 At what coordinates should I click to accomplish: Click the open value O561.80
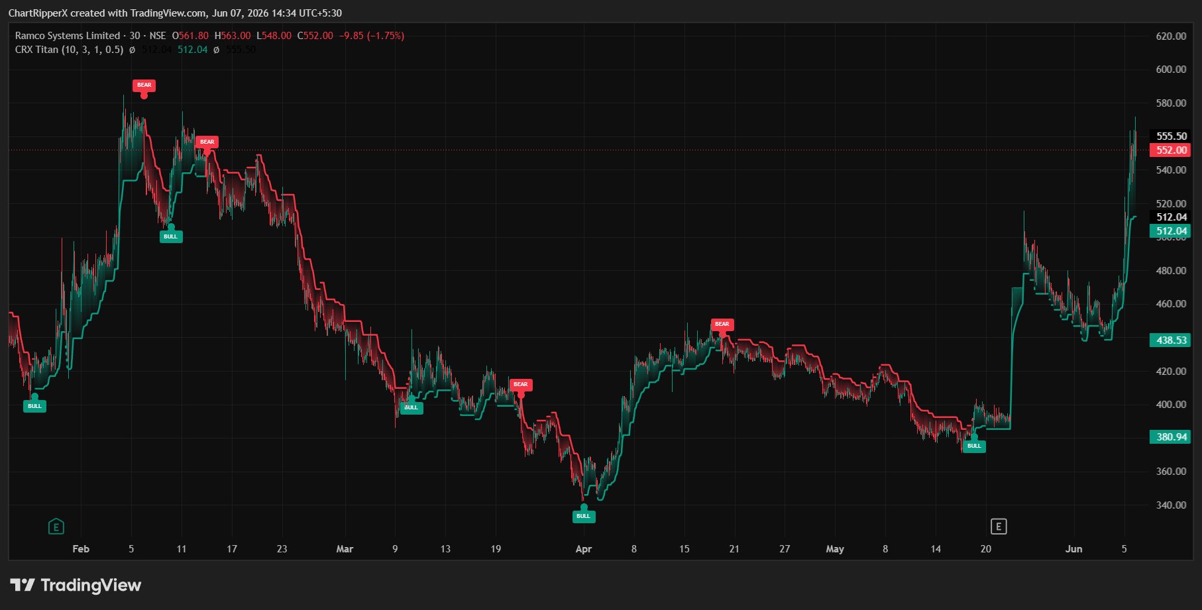click(x=190, y=36)
